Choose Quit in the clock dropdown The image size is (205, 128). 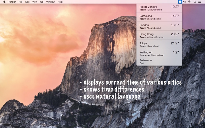pyautogui.click(x=142, y=63)
